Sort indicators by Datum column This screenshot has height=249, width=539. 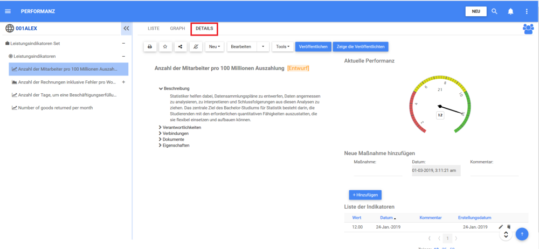coord(388,218)
